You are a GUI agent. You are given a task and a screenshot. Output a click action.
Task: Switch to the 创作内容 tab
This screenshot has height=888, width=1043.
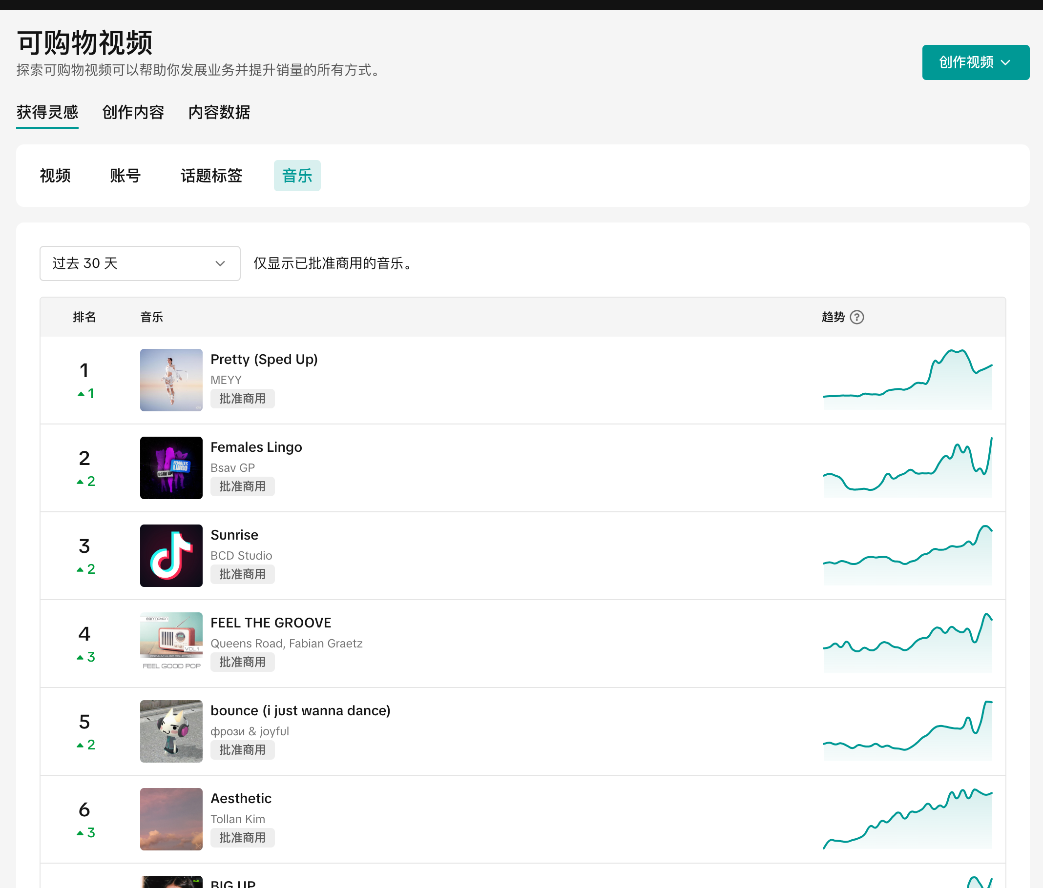point(133,112)
